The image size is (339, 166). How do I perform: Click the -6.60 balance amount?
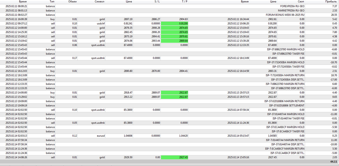334,49
